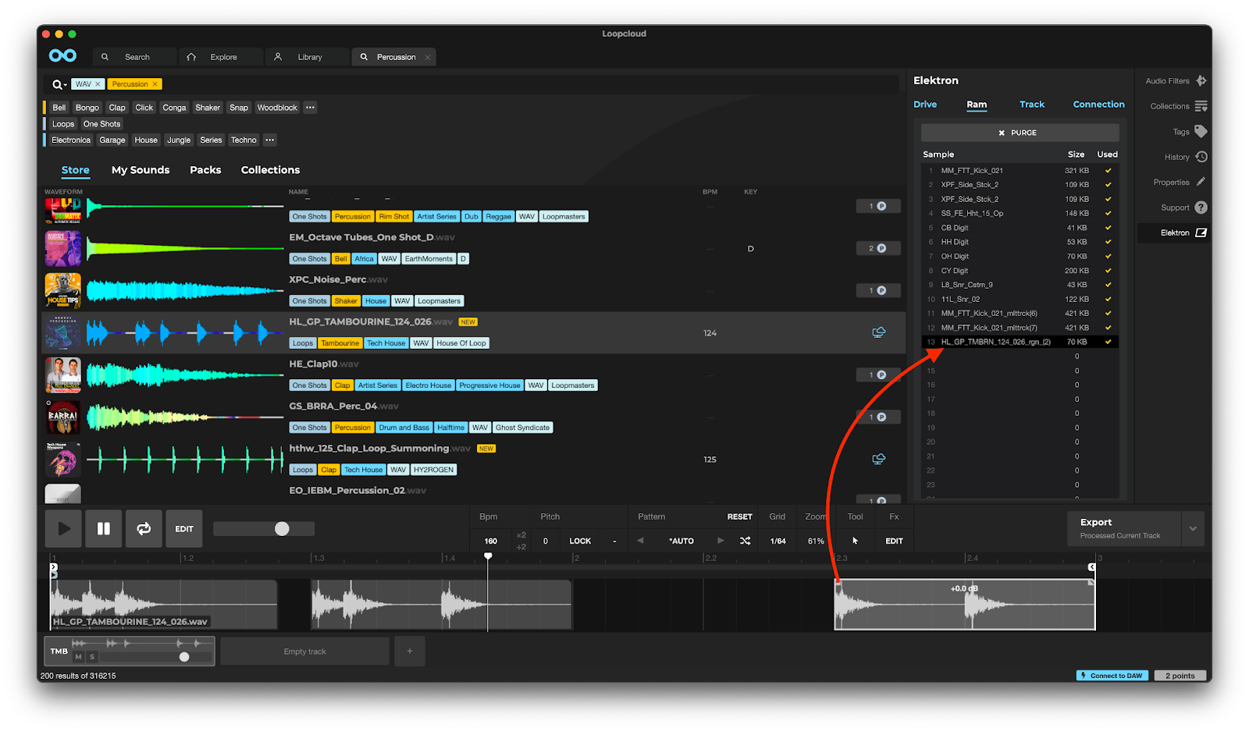The width and height of the screenshot is (1249, 731).
Task: Download hthw_125_Clap_Loop_Summoning via cloud icon
Action: tap(878, 459)
